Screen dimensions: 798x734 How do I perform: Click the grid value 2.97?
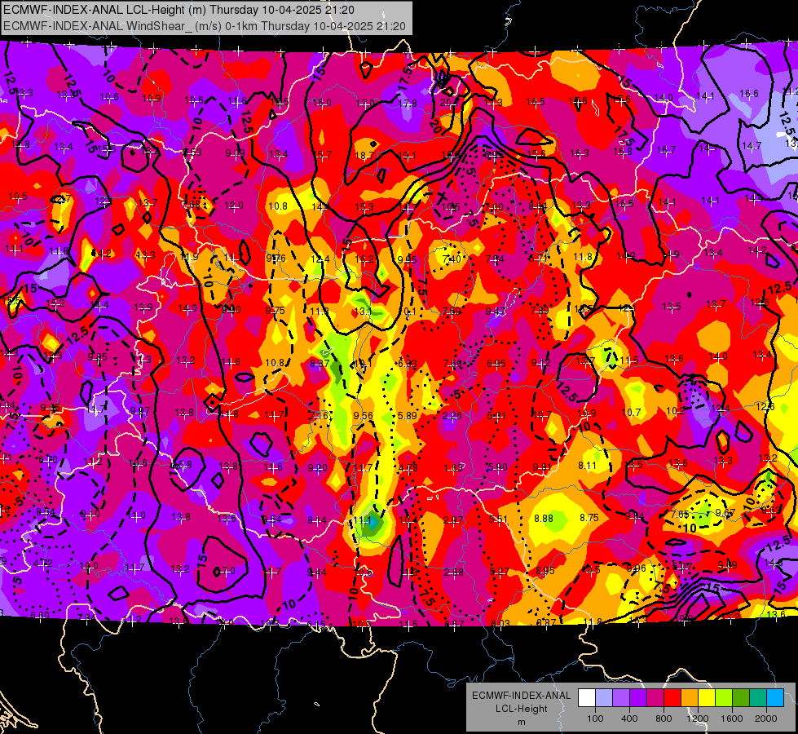point(453,520)
